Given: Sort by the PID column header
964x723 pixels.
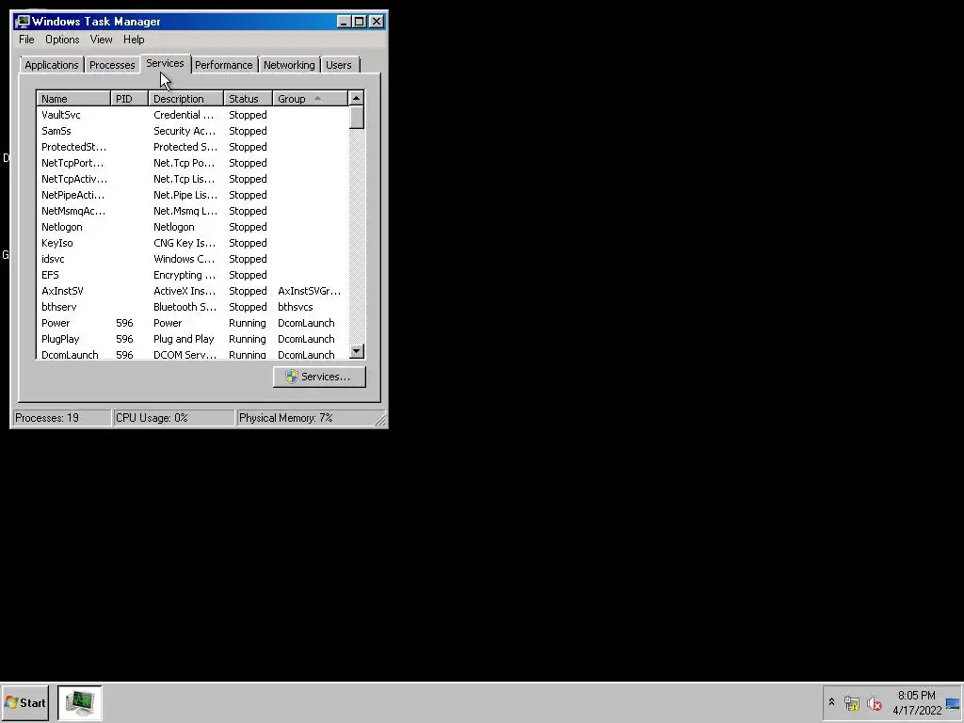Looking at the screenshot, I should [129, 98].
